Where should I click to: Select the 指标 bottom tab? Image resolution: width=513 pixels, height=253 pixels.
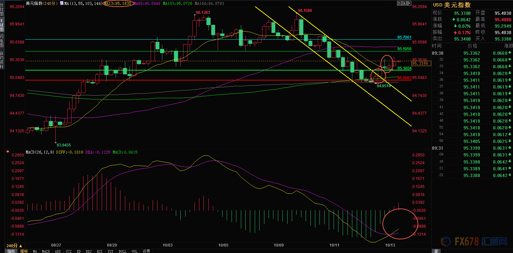[x=11, y=251]
